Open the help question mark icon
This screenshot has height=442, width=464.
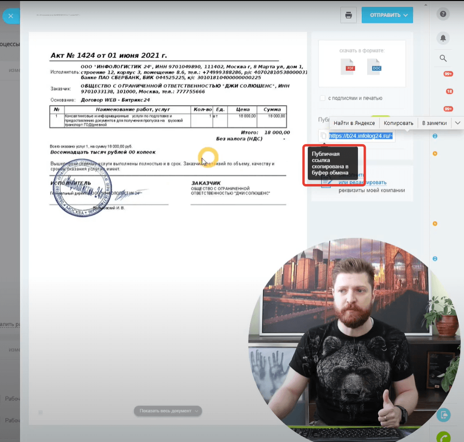(x=443, y=14)
